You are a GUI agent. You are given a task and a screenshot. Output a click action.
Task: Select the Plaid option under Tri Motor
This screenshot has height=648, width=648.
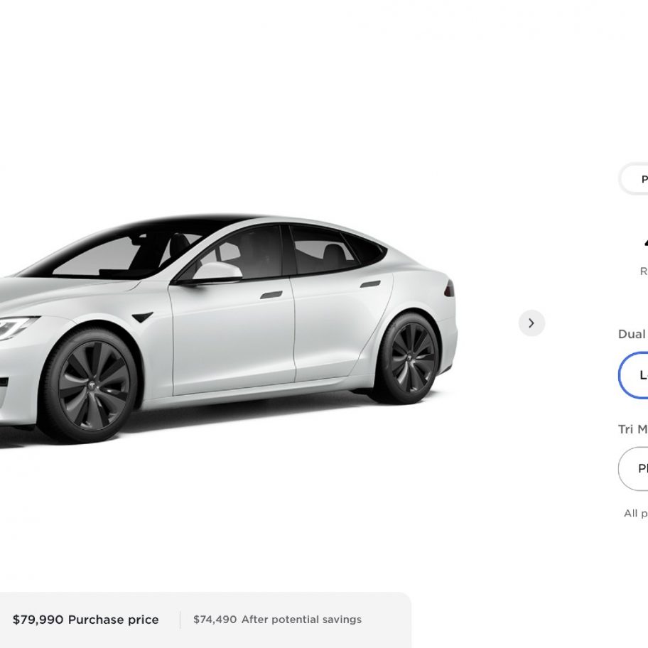[634, 469]
